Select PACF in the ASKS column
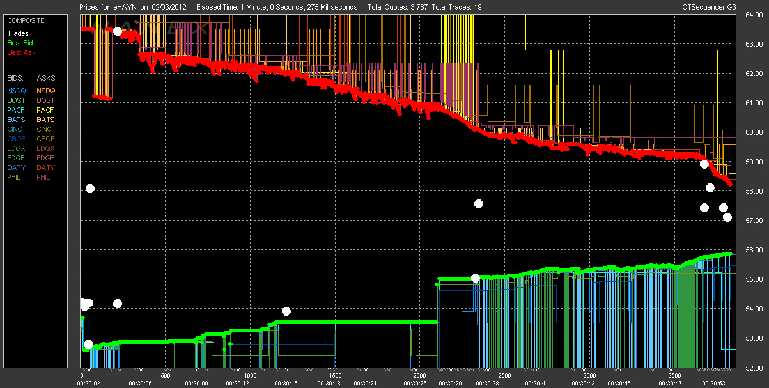The width and height of the screenshot is (769, 388). click(46, 110)
